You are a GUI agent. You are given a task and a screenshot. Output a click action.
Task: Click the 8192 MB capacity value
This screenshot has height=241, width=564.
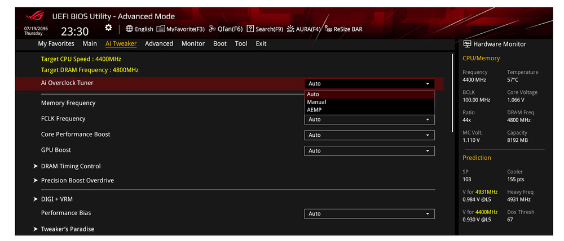coord(518,140)
